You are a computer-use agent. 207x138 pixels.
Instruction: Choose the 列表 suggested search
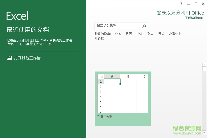click(x=151, y=34)
